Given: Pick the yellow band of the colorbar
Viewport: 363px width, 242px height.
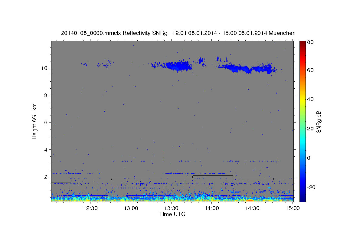Looking at the screenshot, I should [302, 101].
